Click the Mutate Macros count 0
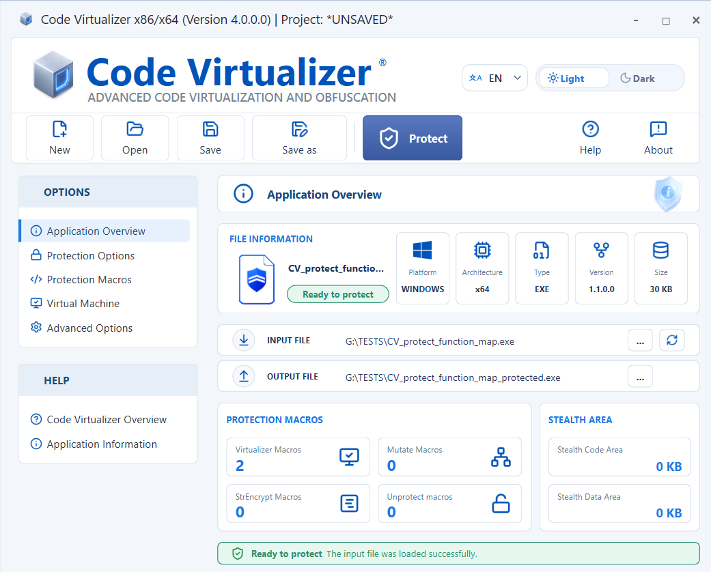The height and width of the screenshot is (572, 711). [x=391, y=466]
